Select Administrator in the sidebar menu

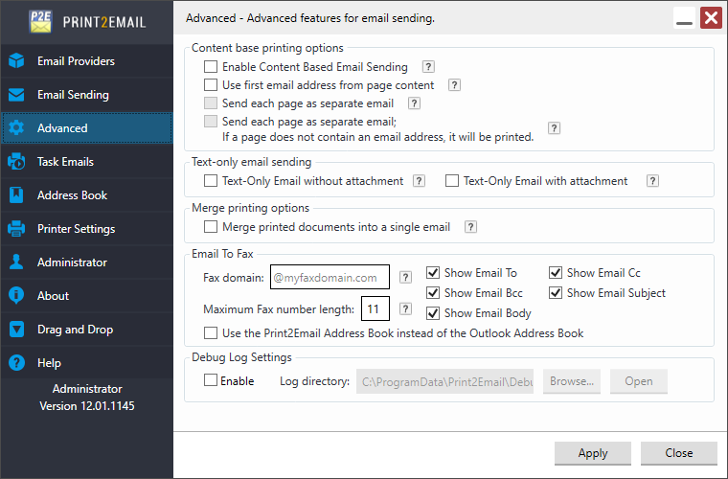(x=87, y=262)
